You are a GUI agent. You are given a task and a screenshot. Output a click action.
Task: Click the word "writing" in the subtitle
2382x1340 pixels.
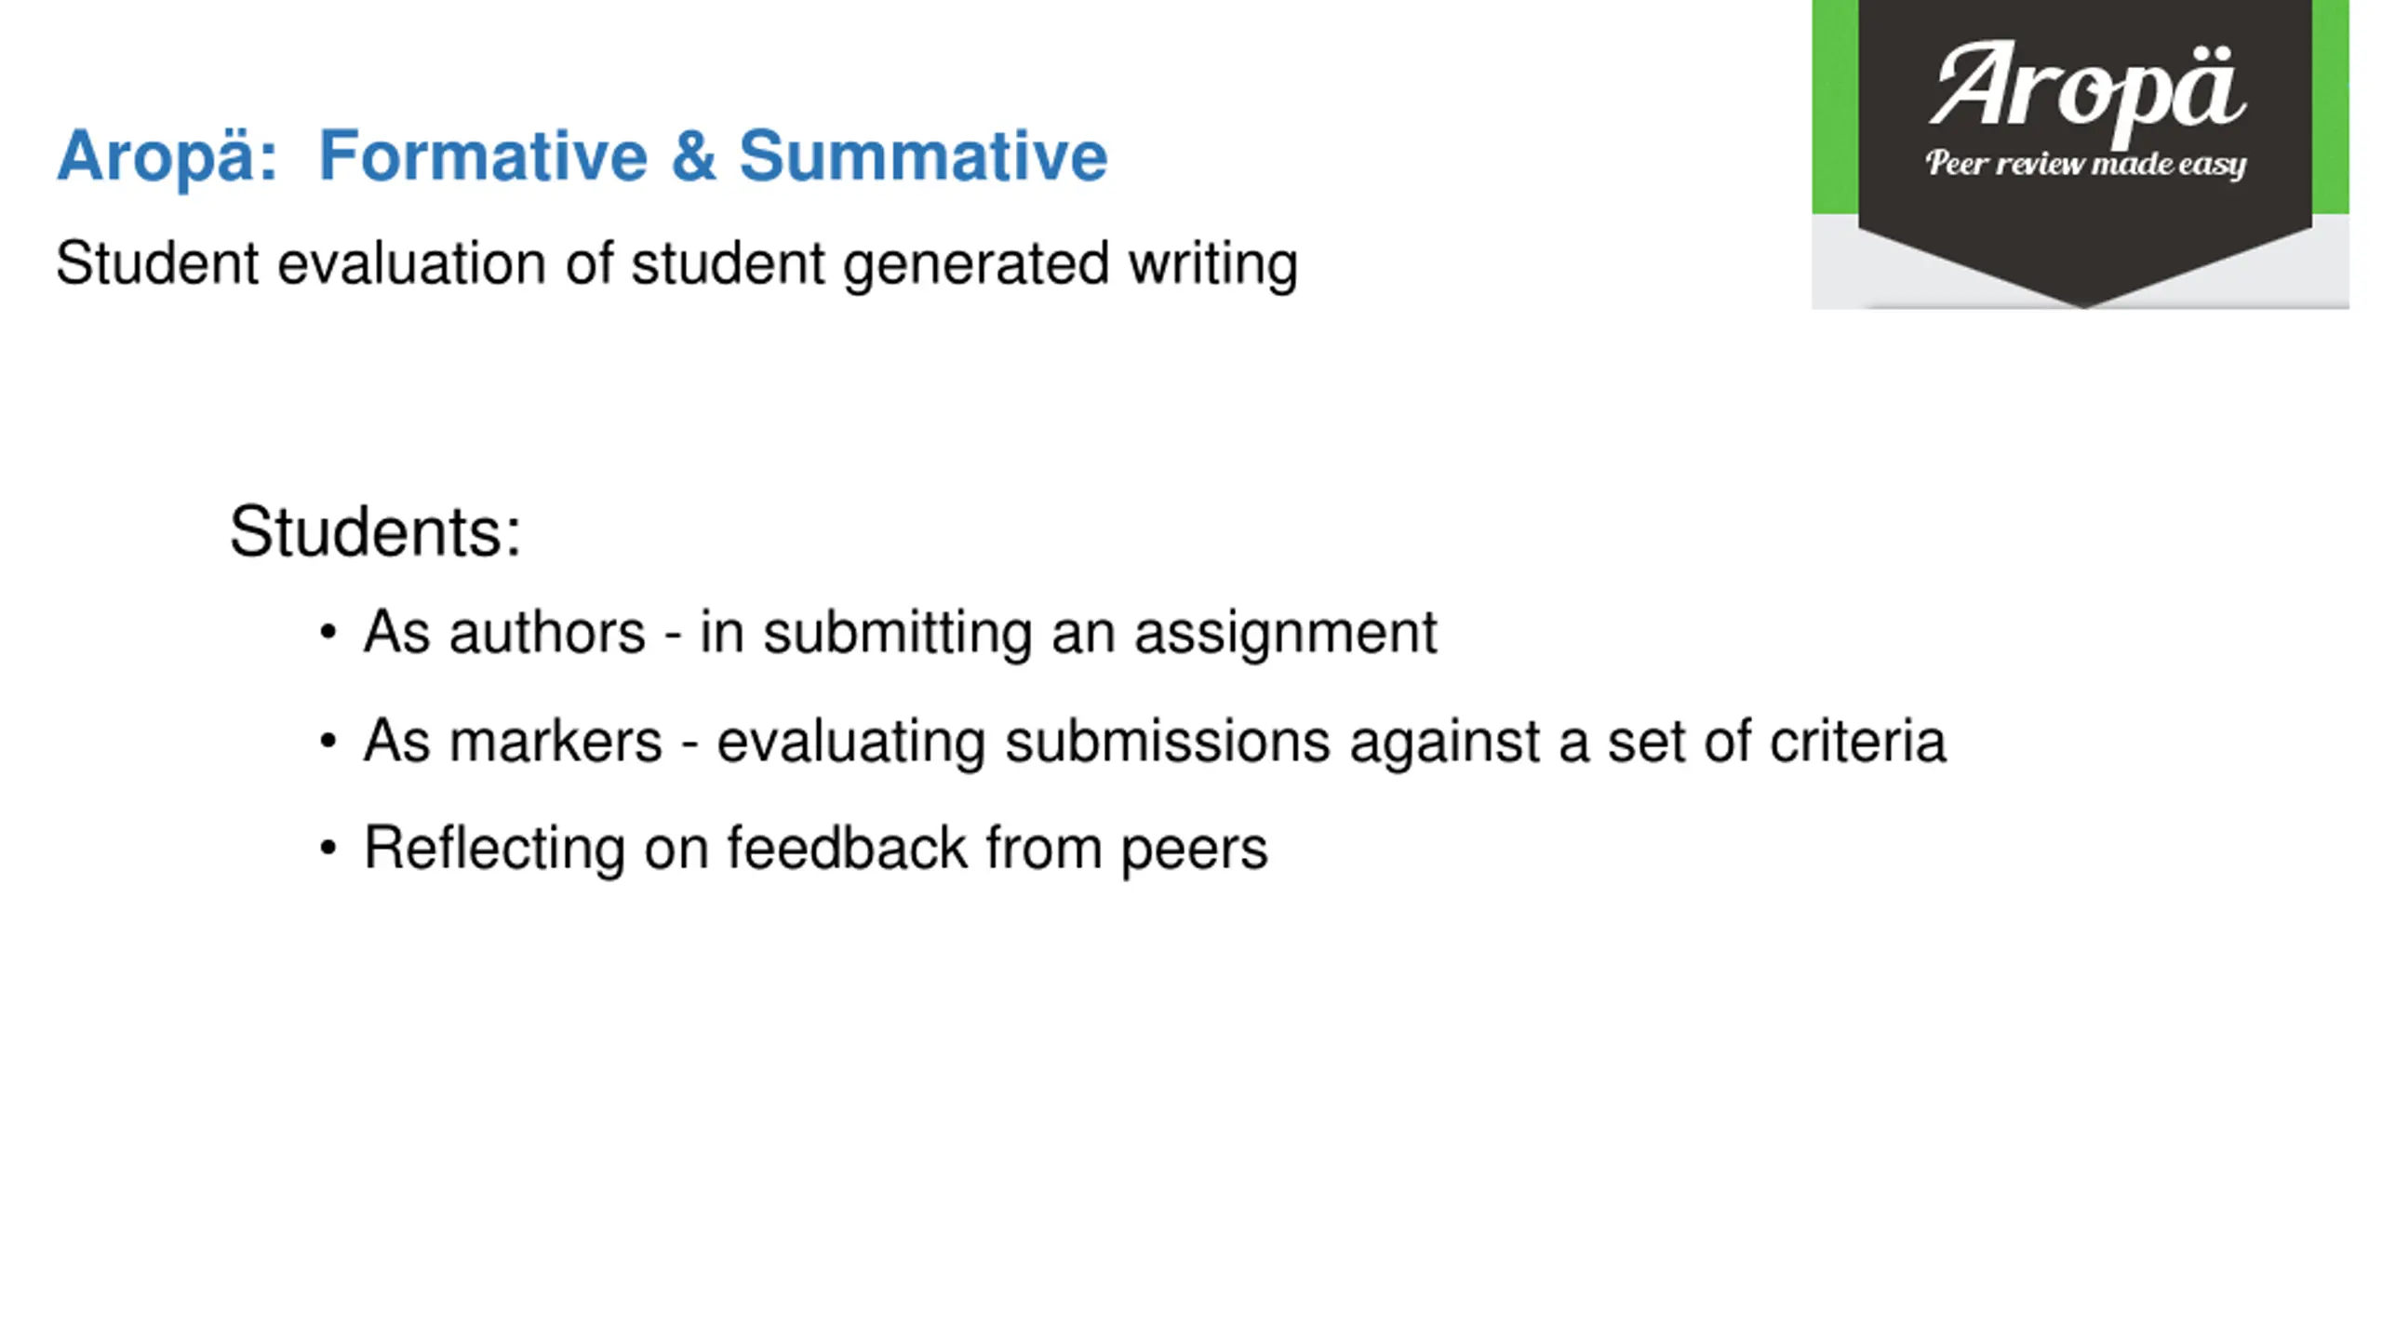tap(1212, 265)
